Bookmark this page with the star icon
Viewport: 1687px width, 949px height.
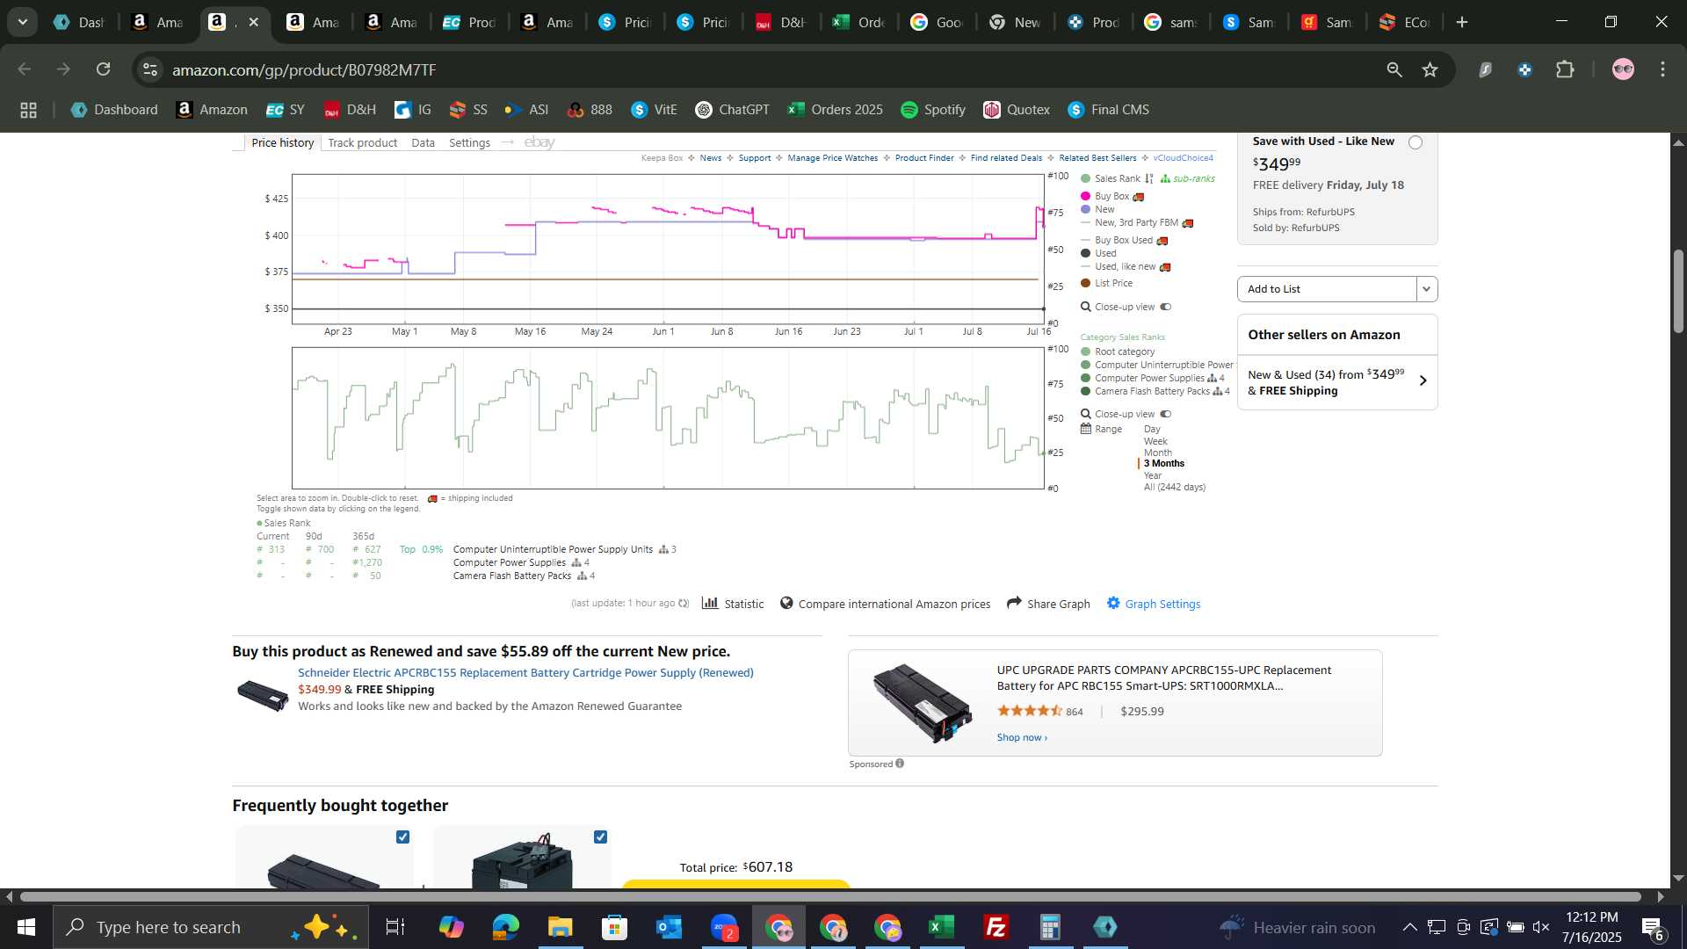tap(1430, 69)
